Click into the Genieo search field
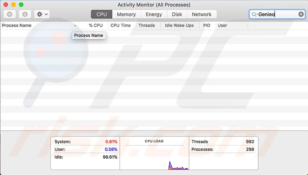 277,14
